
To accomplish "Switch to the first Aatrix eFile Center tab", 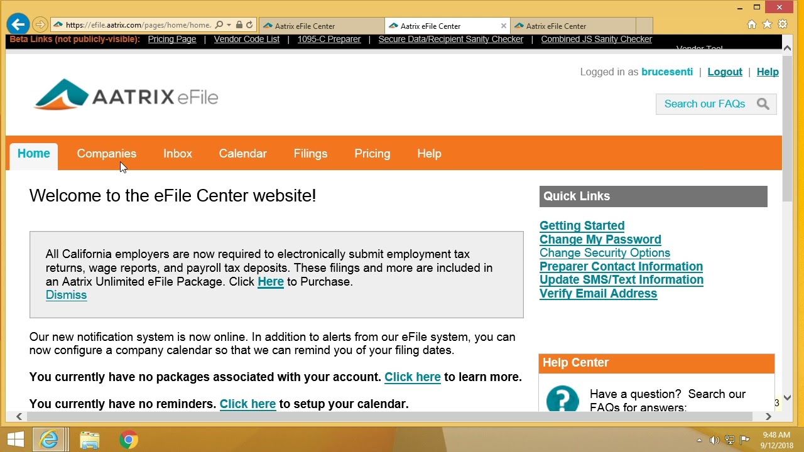I will point(321,26).
